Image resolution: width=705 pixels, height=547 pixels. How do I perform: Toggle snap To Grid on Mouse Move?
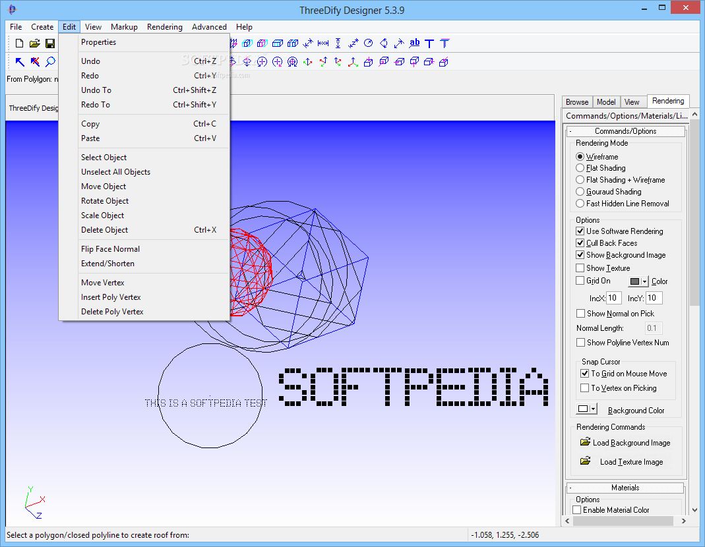(x=584, y=373)
